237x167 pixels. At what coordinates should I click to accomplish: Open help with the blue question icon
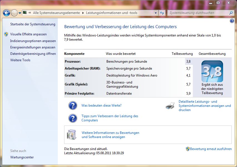tap(232, 21)
